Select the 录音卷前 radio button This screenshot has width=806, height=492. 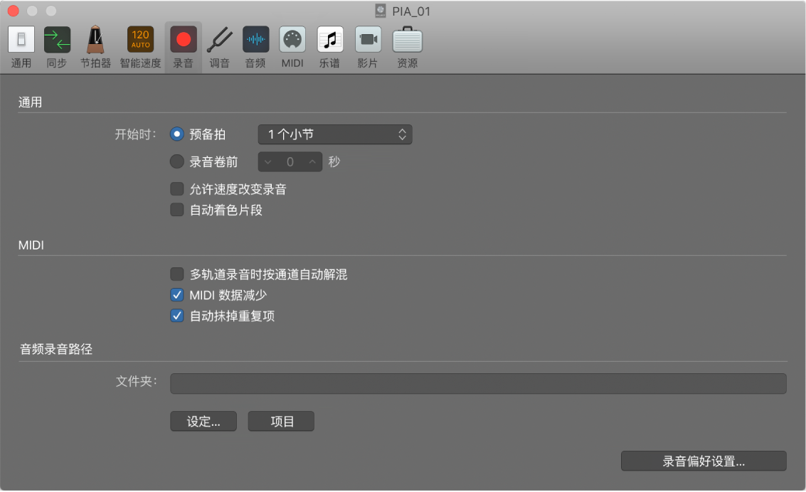click(176, 161)
